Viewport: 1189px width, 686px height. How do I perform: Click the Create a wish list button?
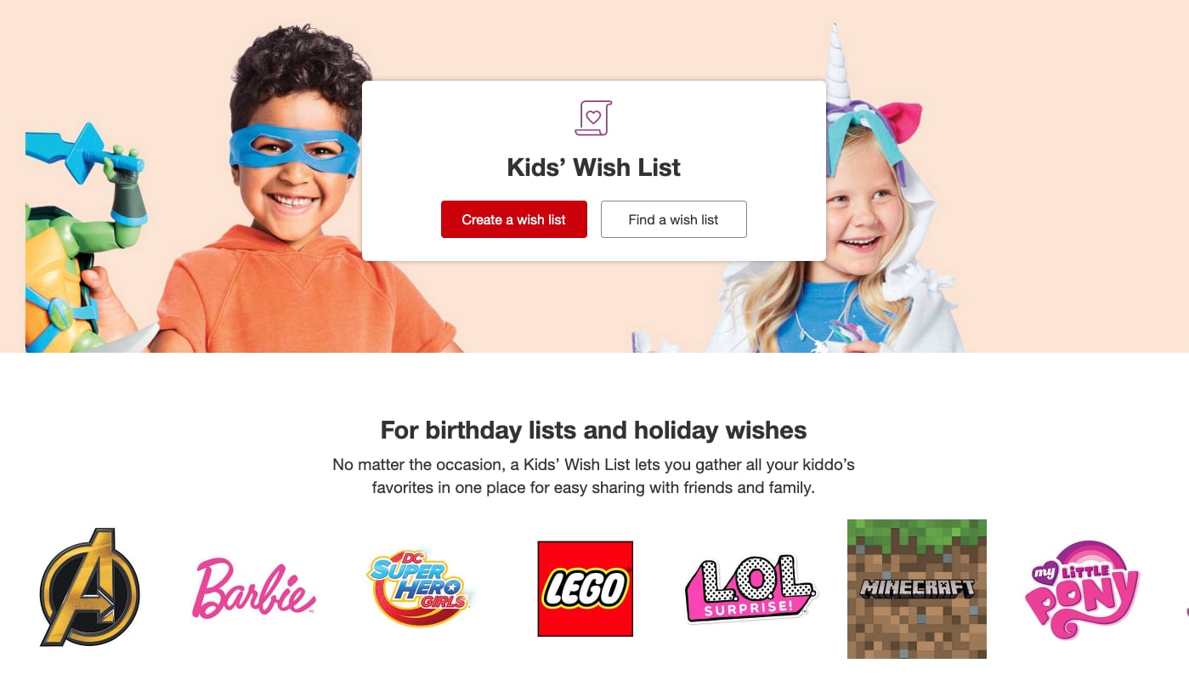coord(514,219)
